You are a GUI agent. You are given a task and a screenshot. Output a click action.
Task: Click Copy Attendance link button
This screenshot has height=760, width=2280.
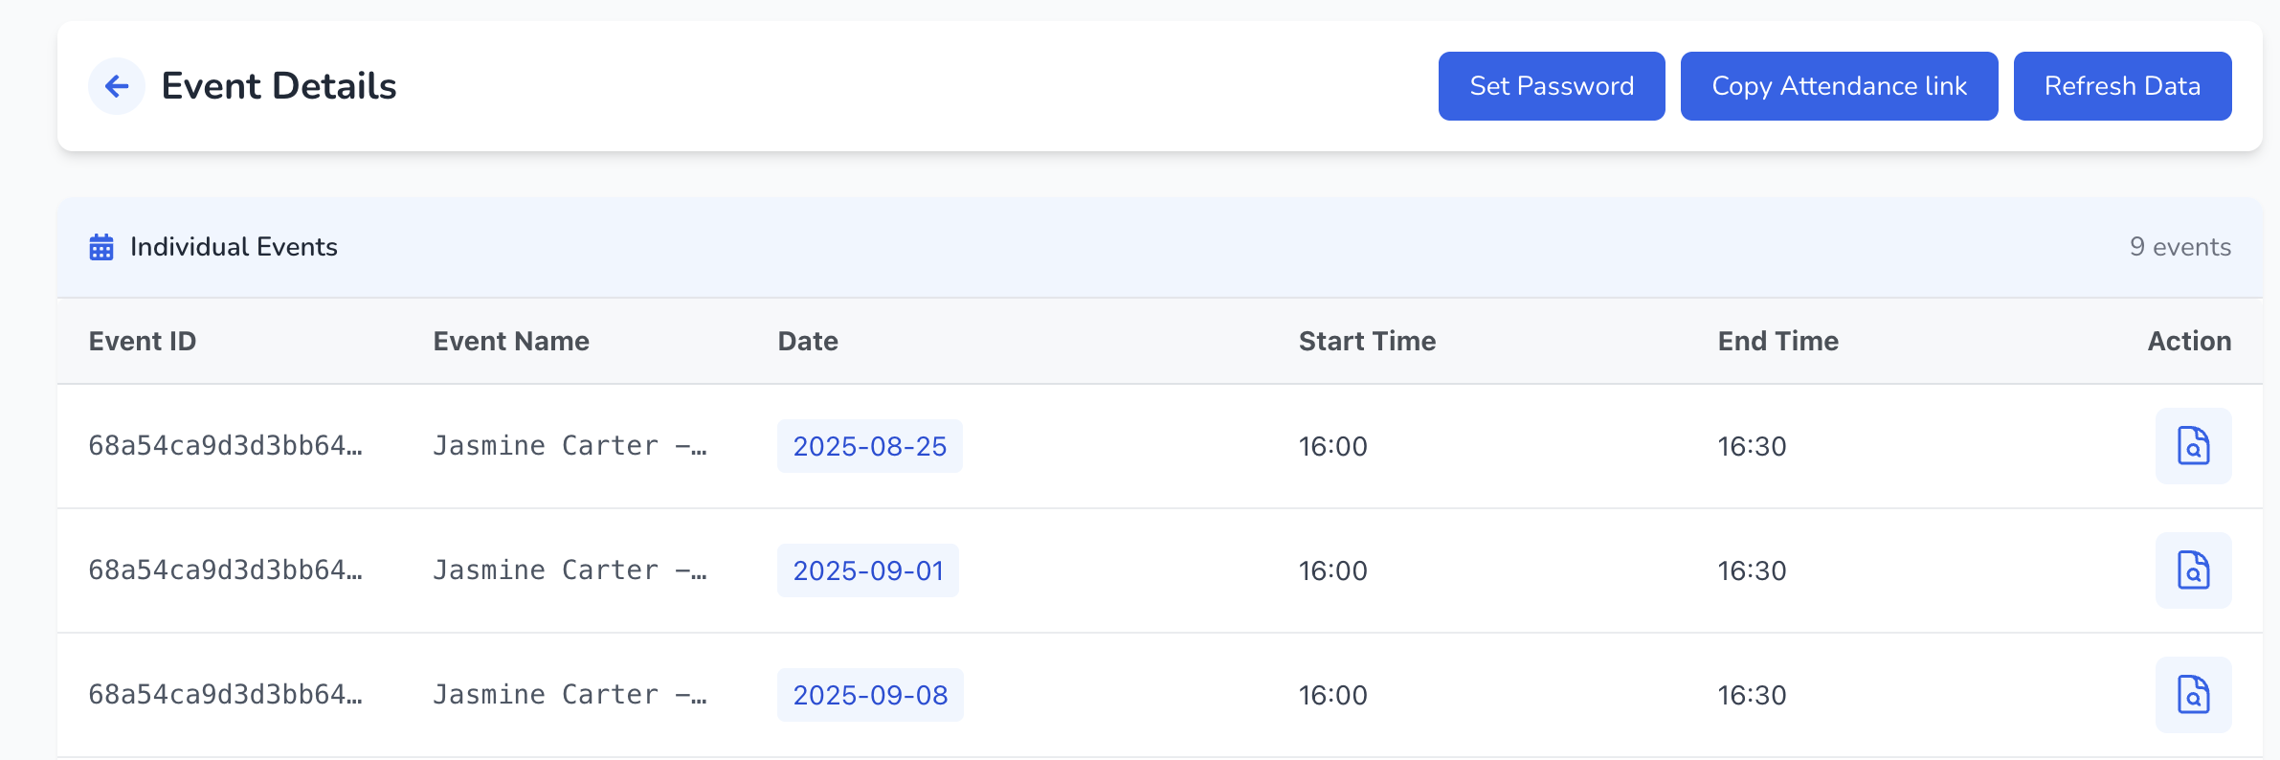coord(1838,86)
